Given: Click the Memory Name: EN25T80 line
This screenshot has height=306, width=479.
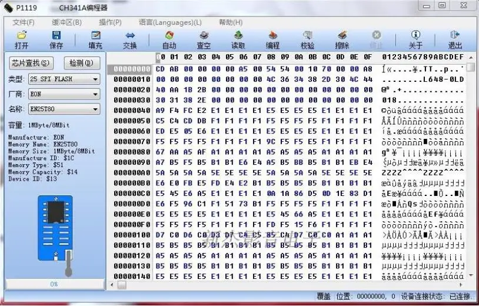Looking at the screenshot, I should pyautogui.click(x=43, y=144).
